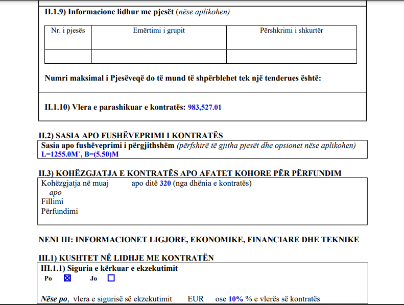Click the Fillimi label
This screenshot has width=404, height=305.
52,201
